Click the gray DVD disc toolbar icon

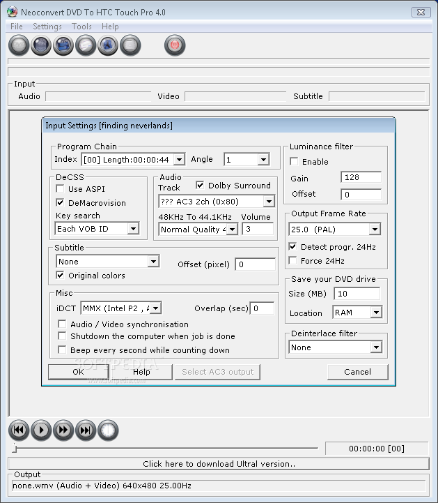tap(19, 45)
